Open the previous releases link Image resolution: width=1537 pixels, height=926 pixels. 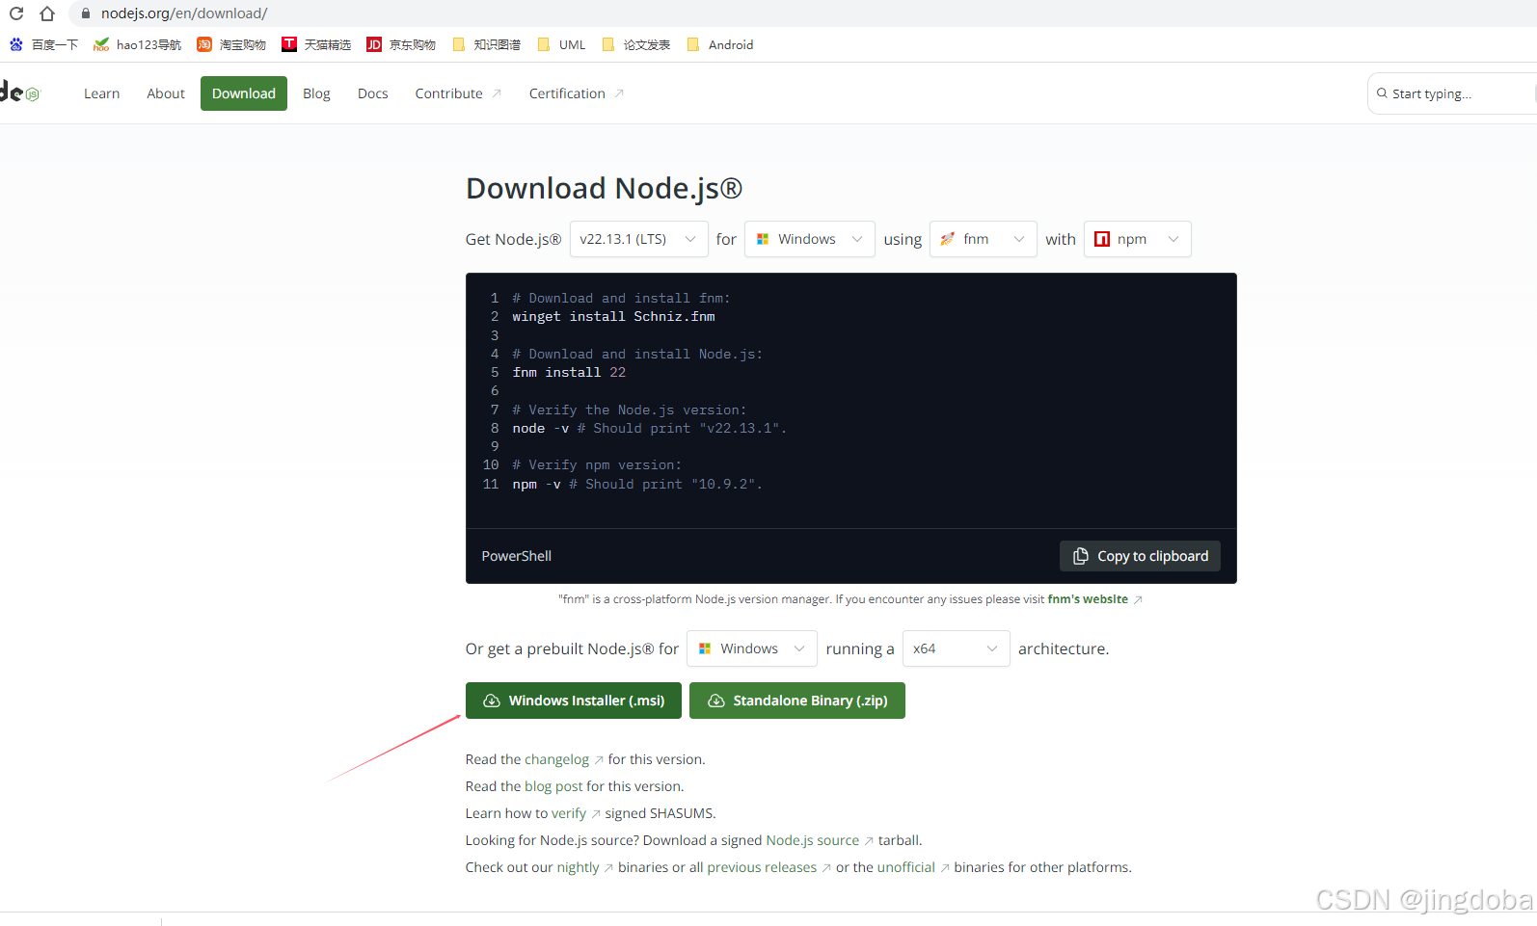(762, 867)
